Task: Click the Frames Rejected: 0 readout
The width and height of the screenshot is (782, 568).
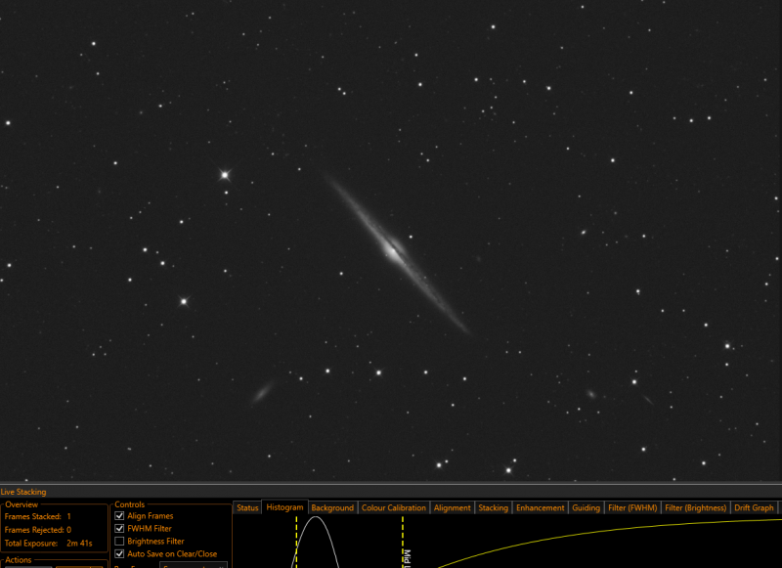Action: pyautogui.click(x=38, y=530)
